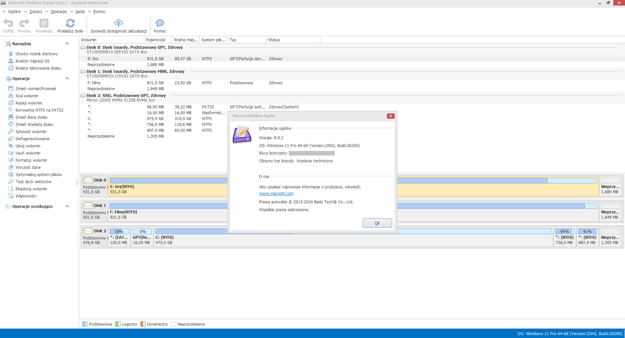This screenshot has width=625, height=338.
Task: Select E: Gry row in volume list
Action: [352, 59]
